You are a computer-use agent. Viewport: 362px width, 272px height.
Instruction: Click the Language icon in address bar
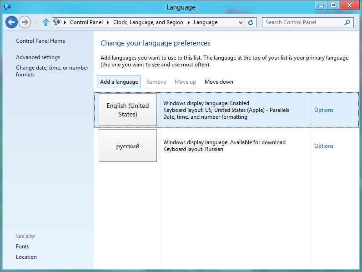click(x=57, y=22)
